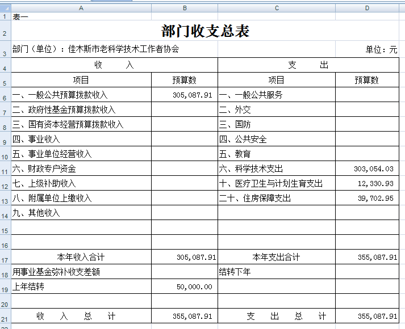This screenshot has width=405, height=329.
Task: Click the 支出 merged header cell
Action: click(308, 65)
